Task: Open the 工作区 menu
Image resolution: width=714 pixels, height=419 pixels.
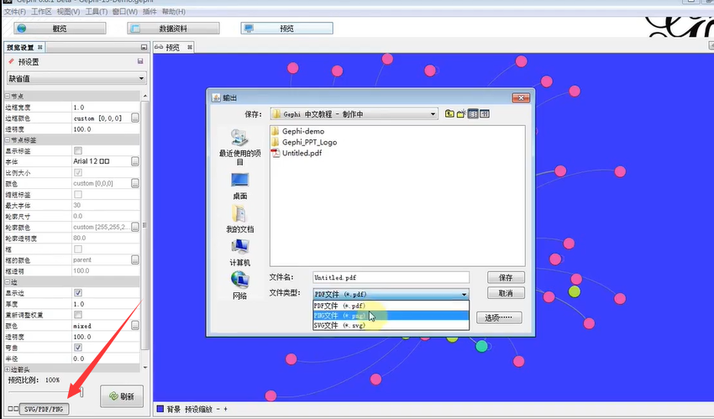Action: coord(41,12)
